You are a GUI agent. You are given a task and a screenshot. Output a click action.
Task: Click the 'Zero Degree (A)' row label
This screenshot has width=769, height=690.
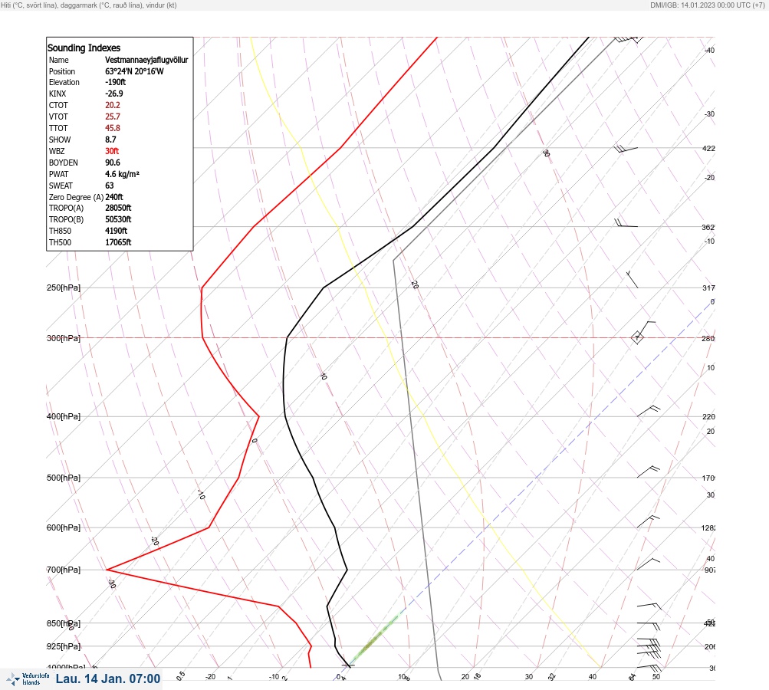[x=76, y=197]
